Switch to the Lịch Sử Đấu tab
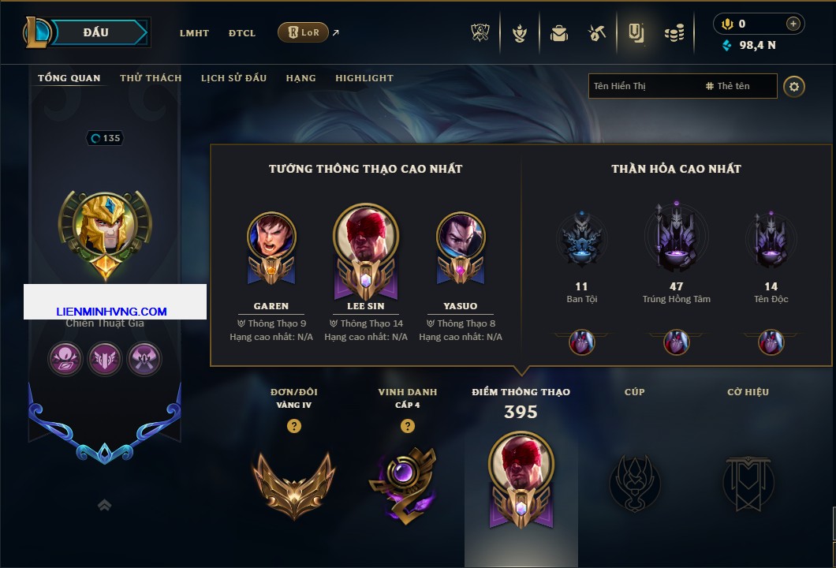Image resolution: width=836 pixels, height=568 pixels. (x=233, y=78)
